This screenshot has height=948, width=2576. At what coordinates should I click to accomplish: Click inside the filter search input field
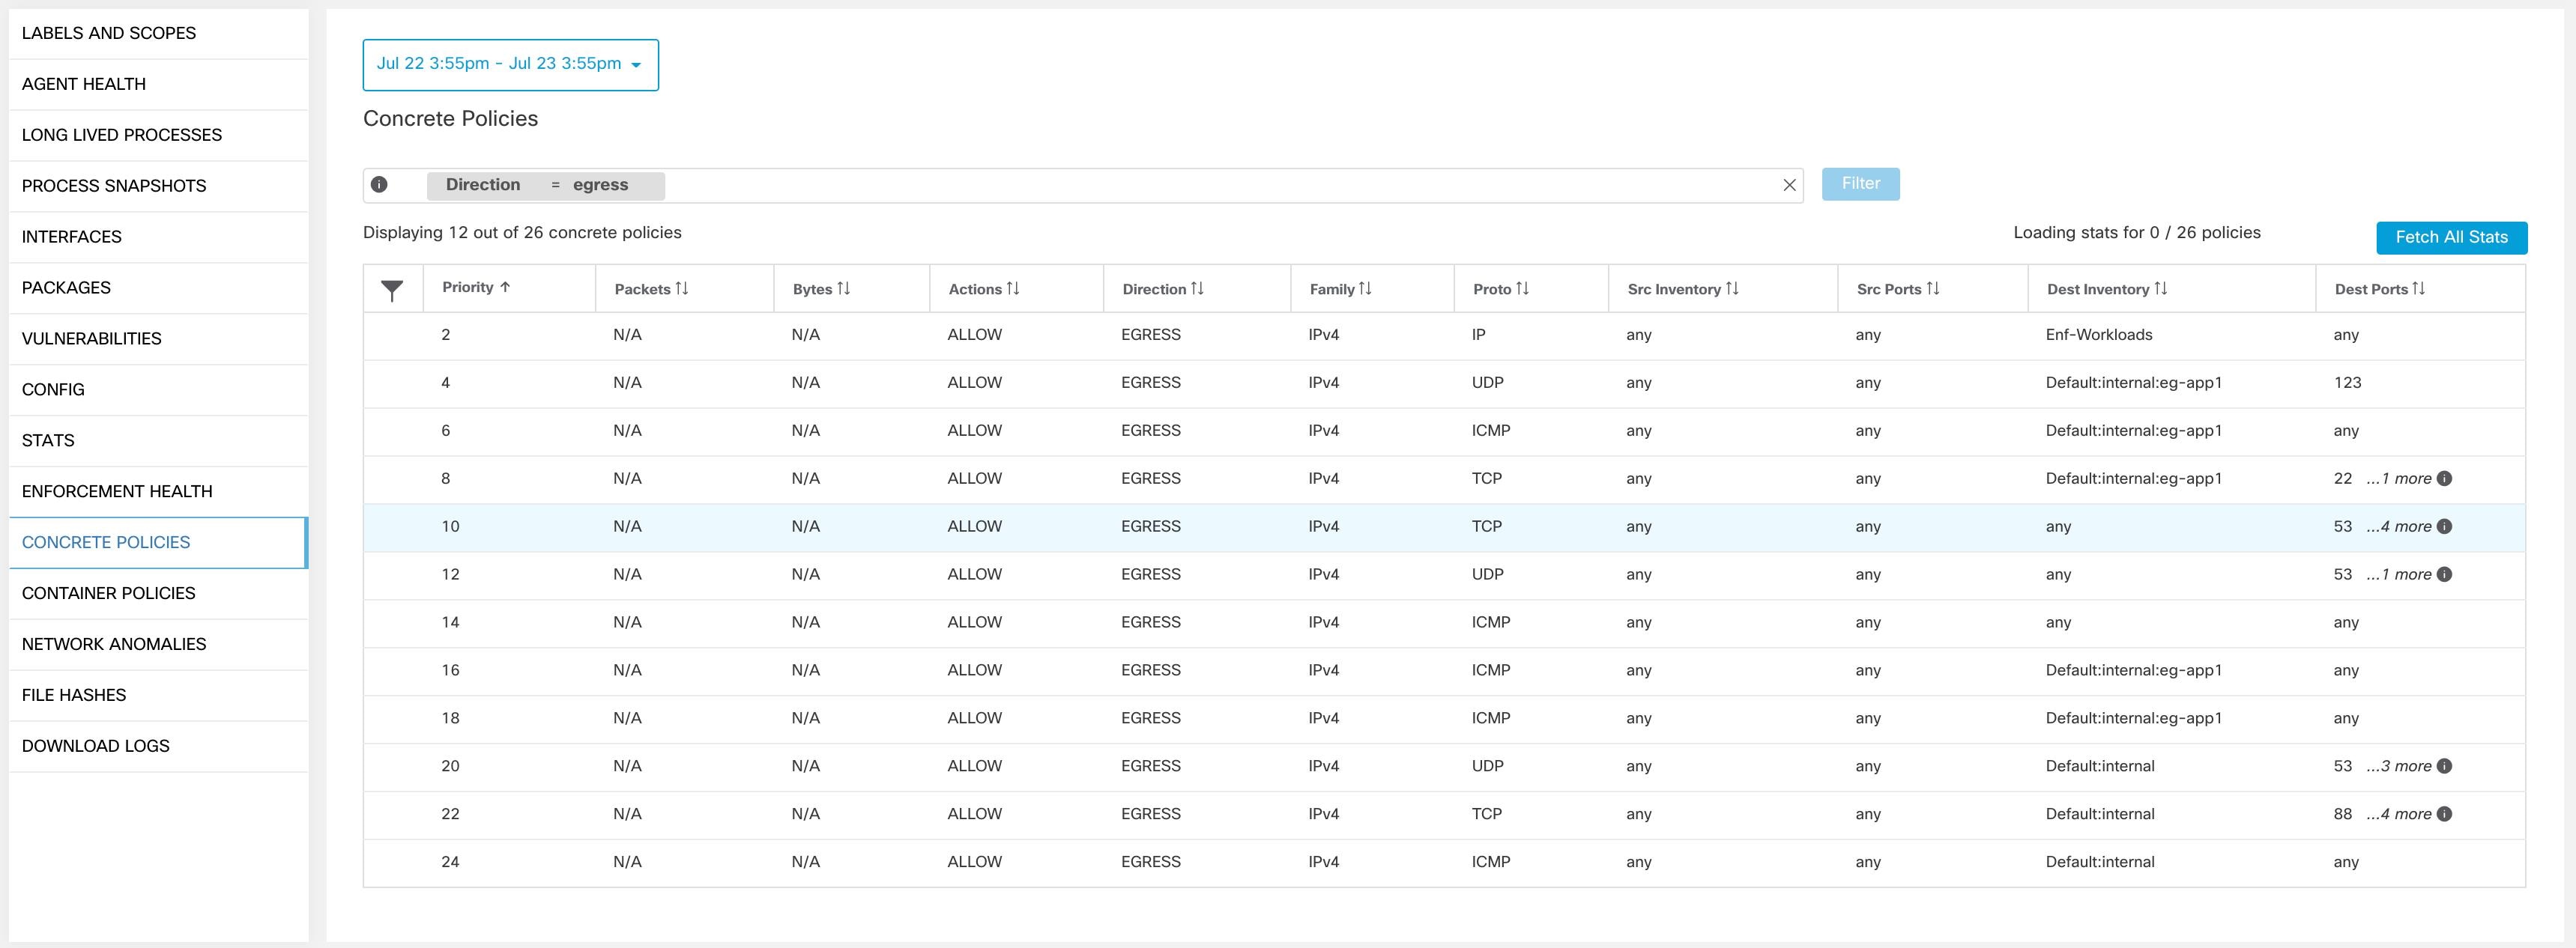pyautogui.click(x=1200, y=183)
